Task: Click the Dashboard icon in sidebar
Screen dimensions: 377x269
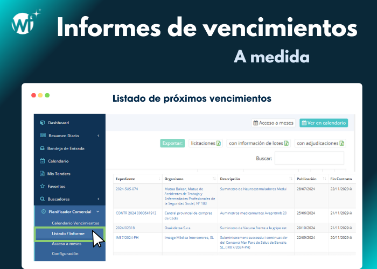Action: click(42, 123)
